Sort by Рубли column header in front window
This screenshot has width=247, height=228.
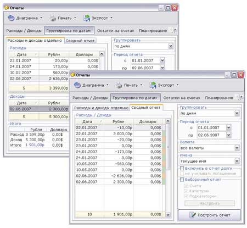point(119,121)
